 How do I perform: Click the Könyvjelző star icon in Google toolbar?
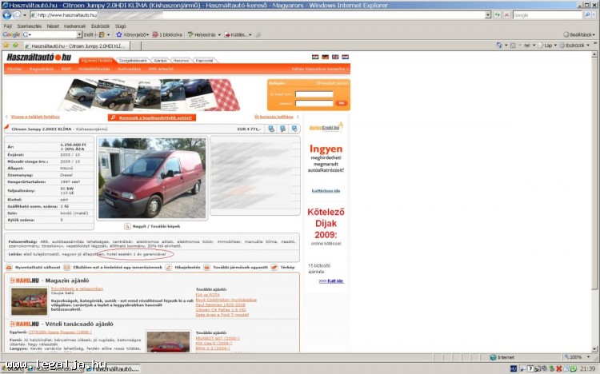pyautogui.click(x=119, y=34)
